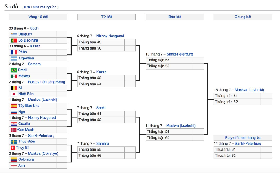Click the Portugal flag beside Bồ Đào Nha
Viewport: 280px width, 173px height.
pos(14,40)
